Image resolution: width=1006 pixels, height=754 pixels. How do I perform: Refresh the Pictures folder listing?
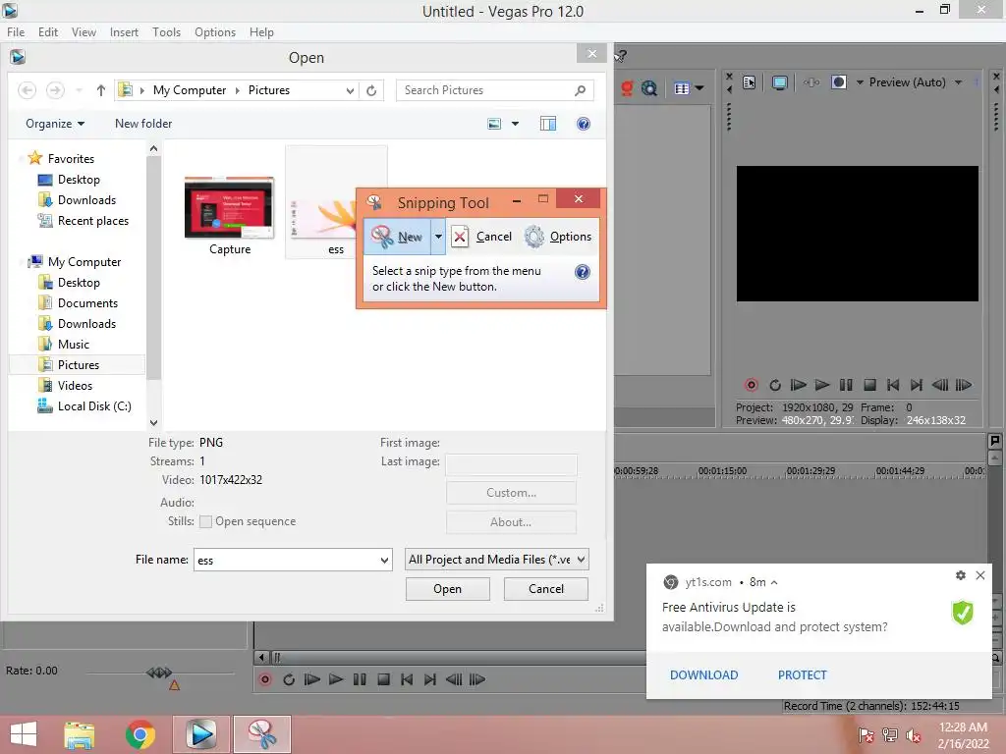pyautogui.click(x=371, y=90)
